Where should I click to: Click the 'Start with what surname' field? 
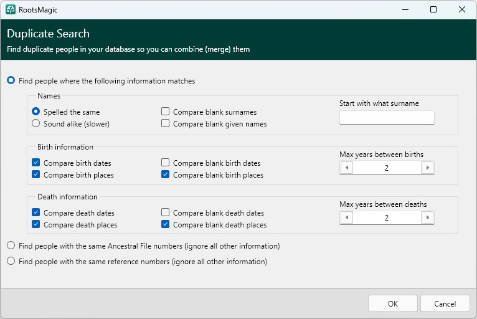click(387, 118)
